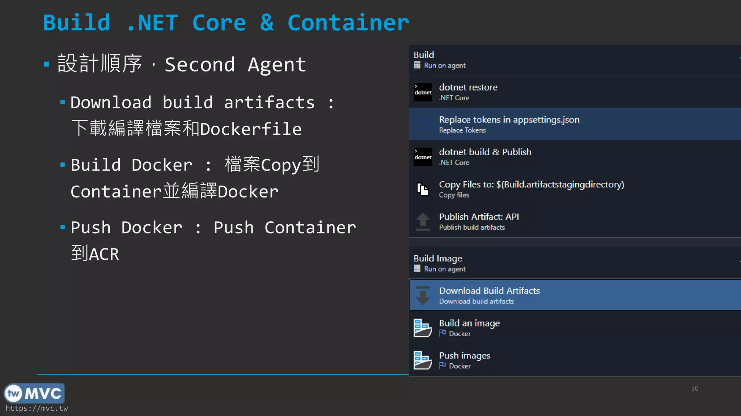
Task: Click the Download build artifacts subtitle text
Action: tap(476, 301)
